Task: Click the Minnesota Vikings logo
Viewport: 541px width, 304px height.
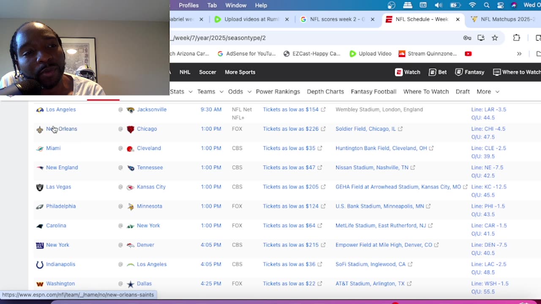Action: tap(131, 206)
